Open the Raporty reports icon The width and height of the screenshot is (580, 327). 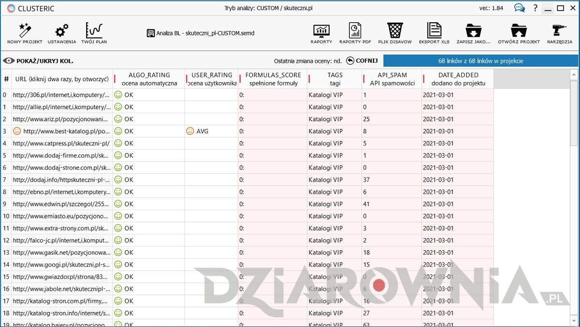pyautogui.click(x=321, y=32)
